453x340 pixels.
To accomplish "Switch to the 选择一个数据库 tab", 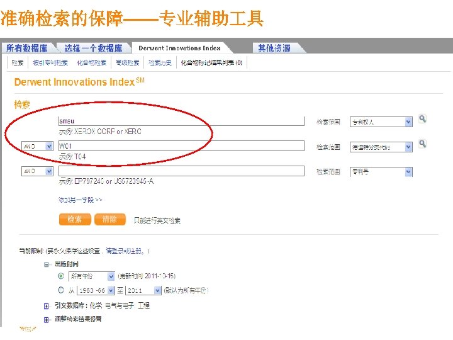I will coord(93,48).
